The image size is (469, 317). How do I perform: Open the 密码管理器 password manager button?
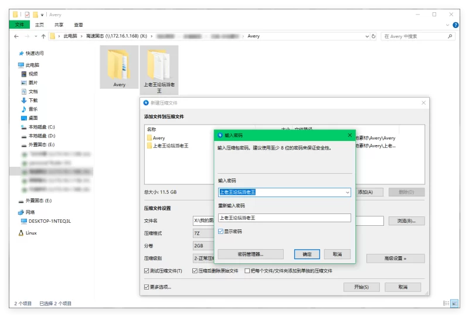tap(251, 254)
